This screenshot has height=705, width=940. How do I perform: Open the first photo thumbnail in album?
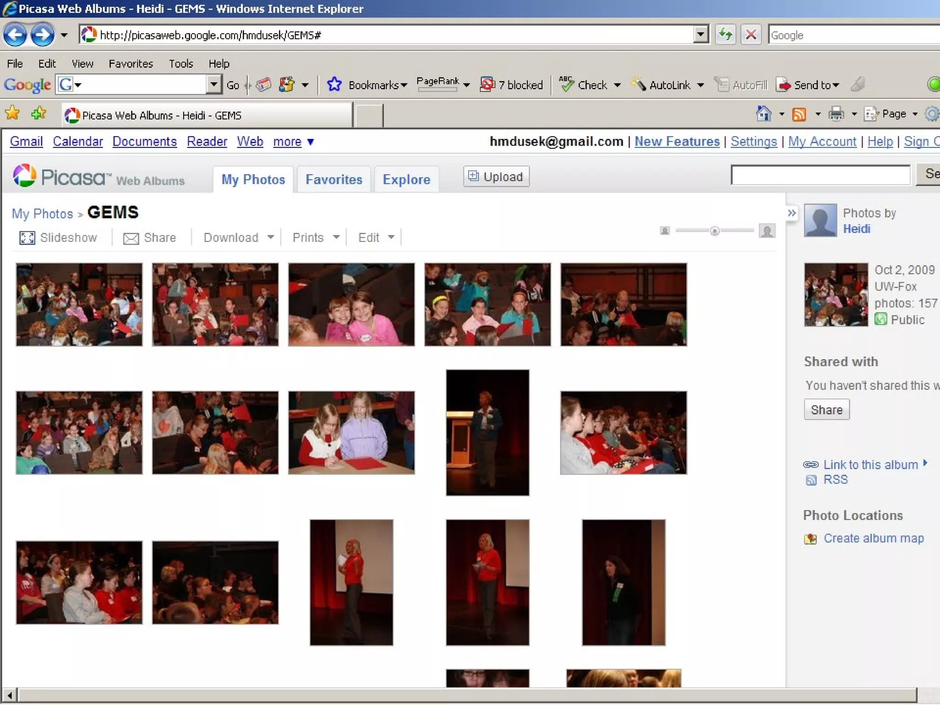point(79,304)
